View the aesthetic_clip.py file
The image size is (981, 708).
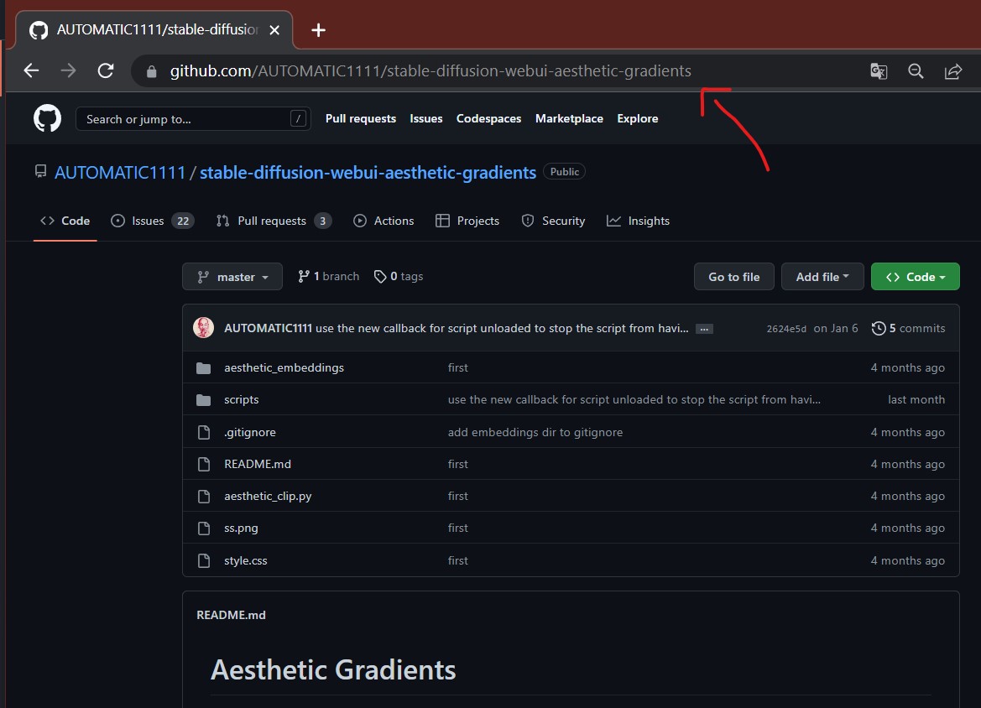[268, 496]
